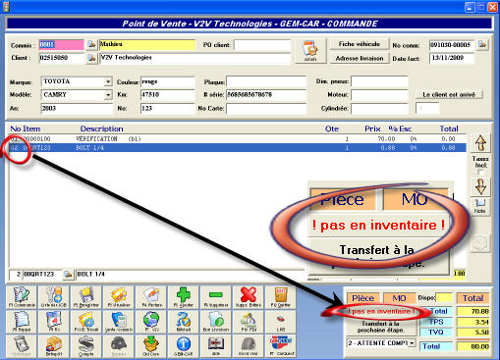Add an item with the green plus icon

184,297
